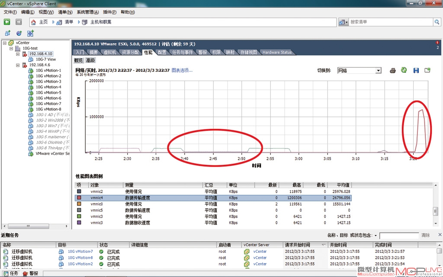Switch to the 资源分配 tab

point(130,52)
